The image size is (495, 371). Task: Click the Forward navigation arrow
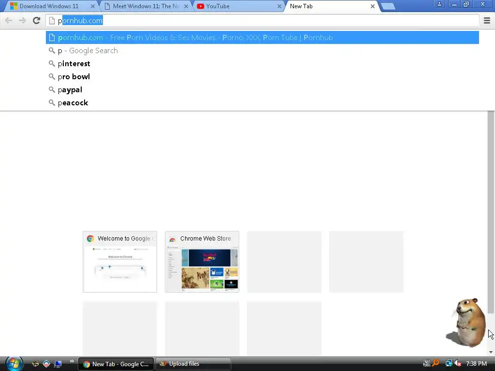(x=22, y=20)
